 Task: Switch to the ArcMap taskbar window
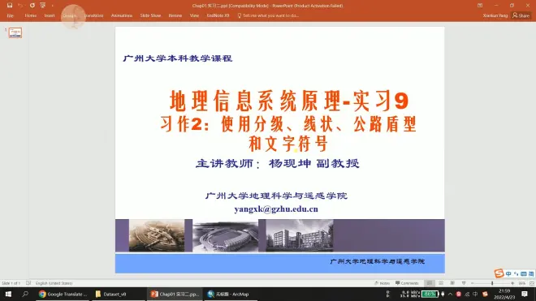231,295
